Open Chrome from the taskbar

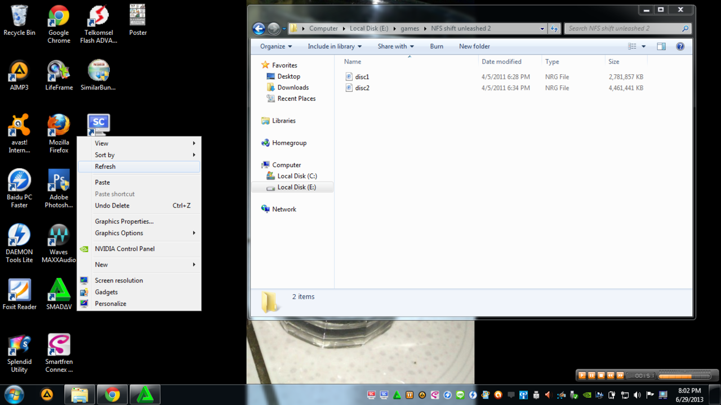coord(112,395)
